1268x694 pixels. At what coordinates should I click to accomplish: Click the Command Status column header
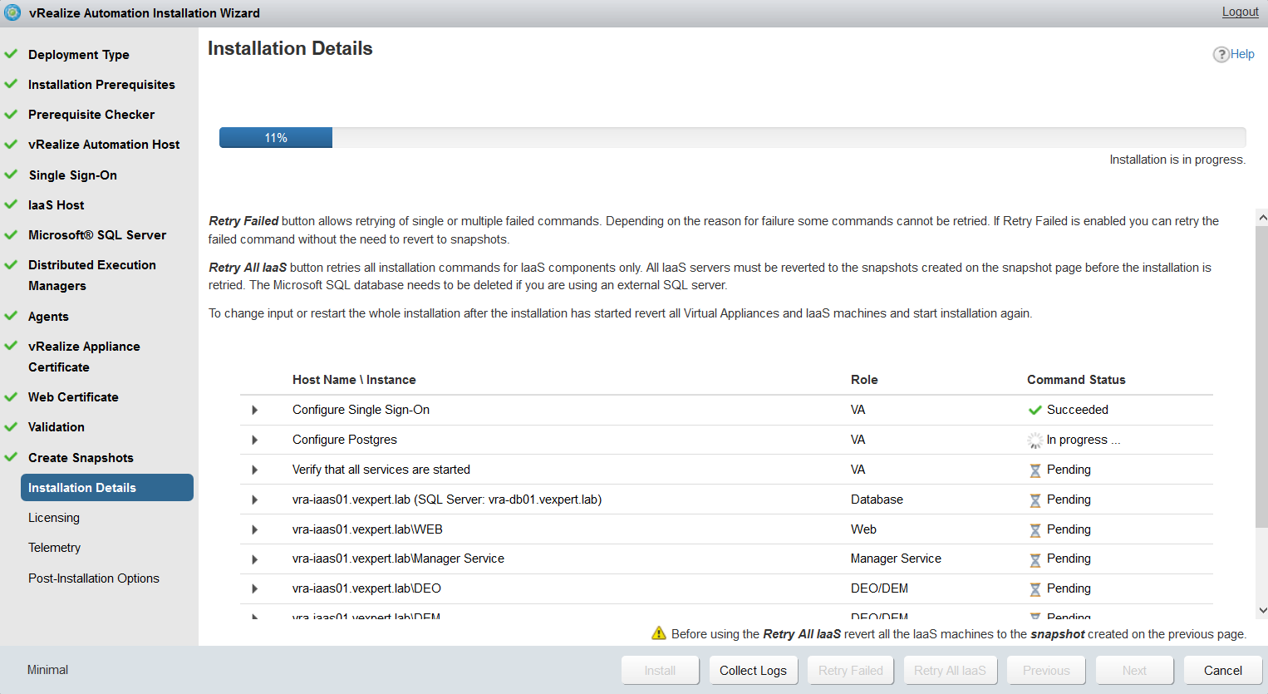[x=1076, y=380]
